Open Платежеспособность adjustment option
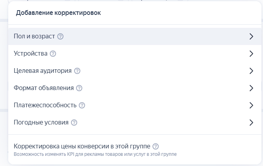The height and width of the screenshot is (166, 263). tap(135, 105)
